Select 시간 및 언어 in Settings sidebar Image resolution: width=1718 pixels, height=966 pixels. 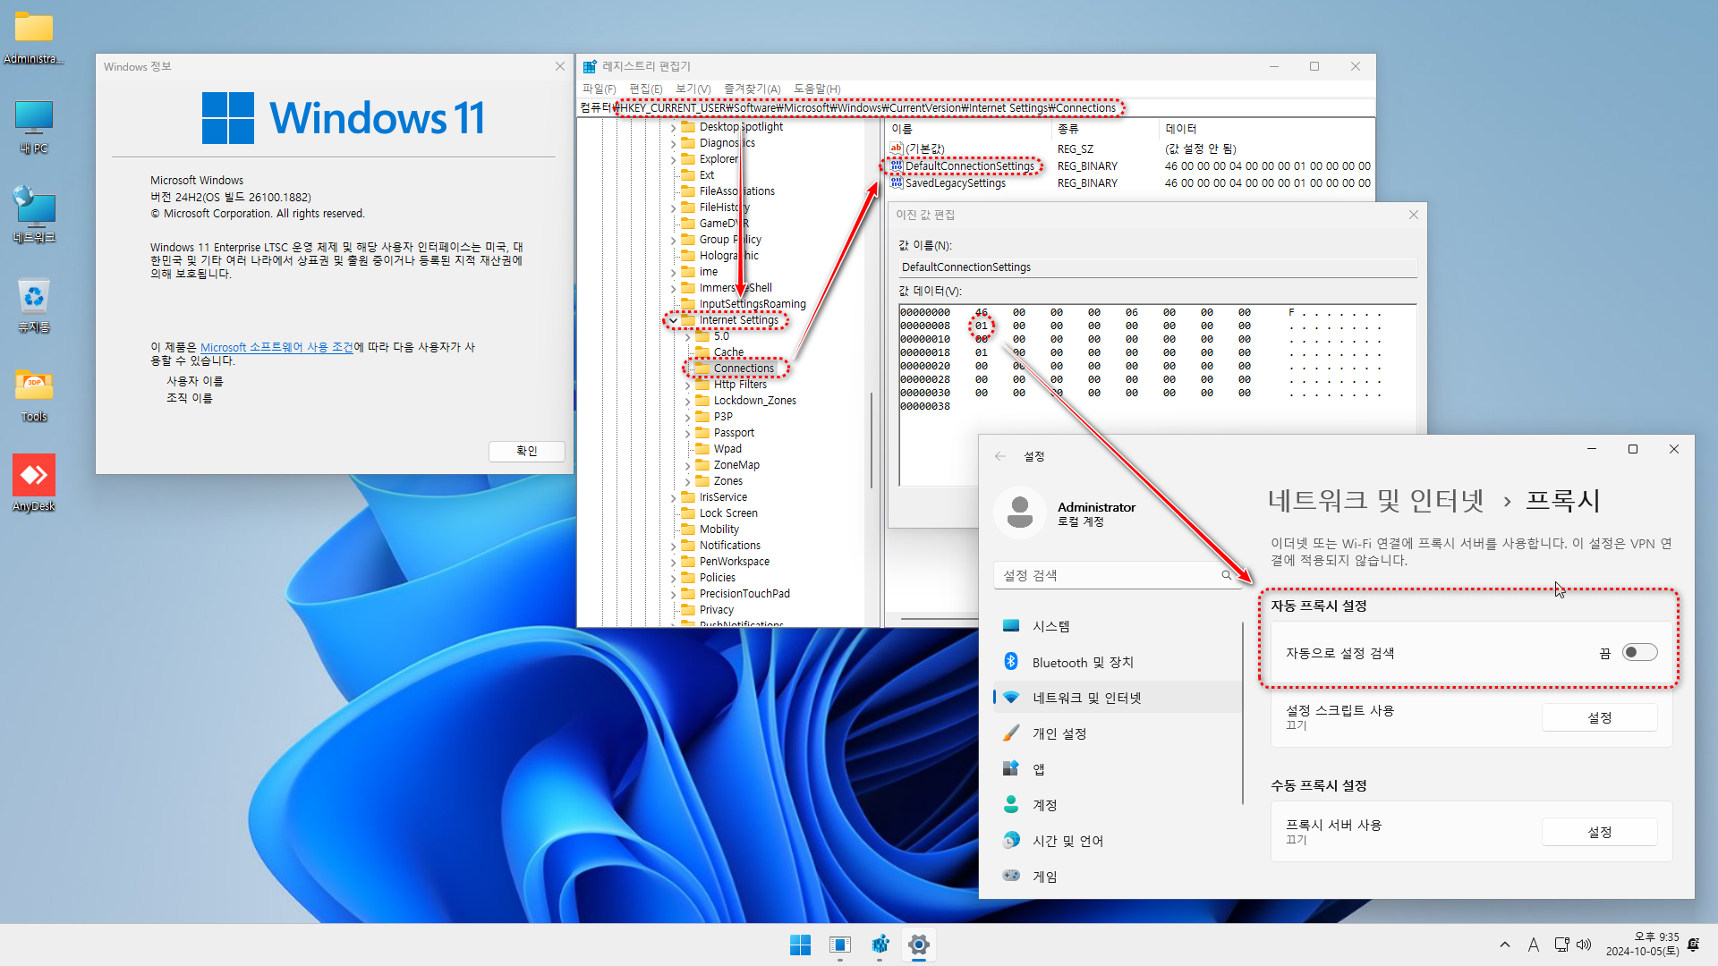(1118, 841)
